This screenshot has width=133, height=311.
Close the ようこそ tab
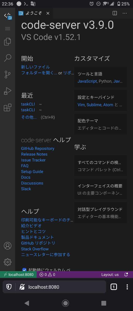pos(48,13)
